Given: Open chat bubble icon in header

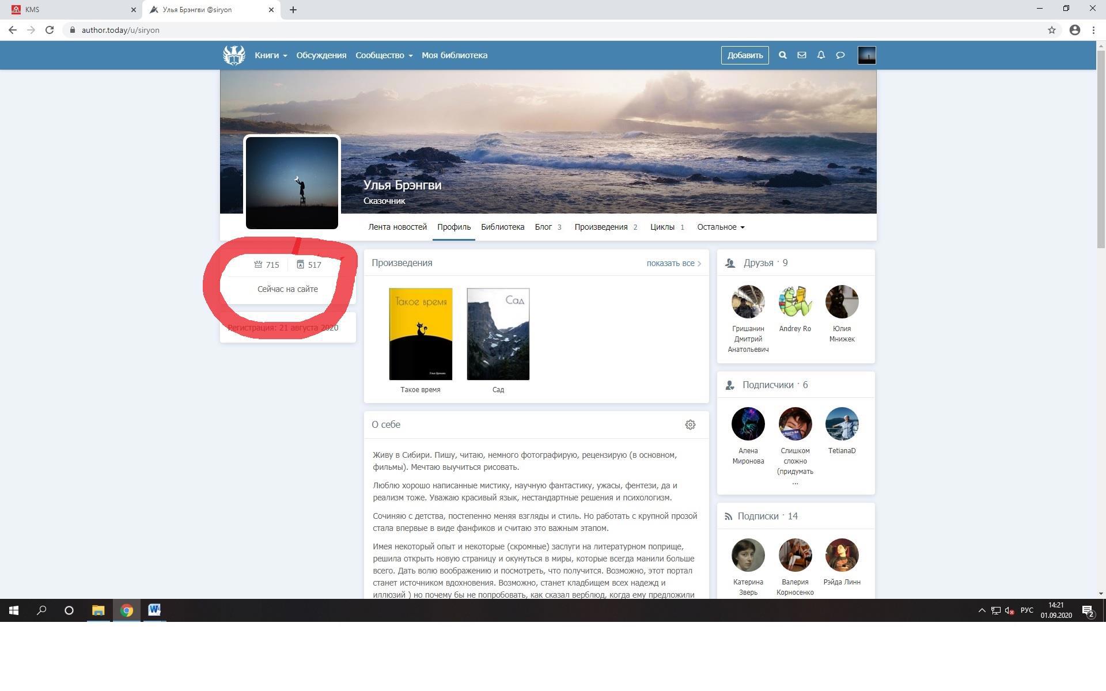Looking at the screenshot, I should [x=840, y=55].
